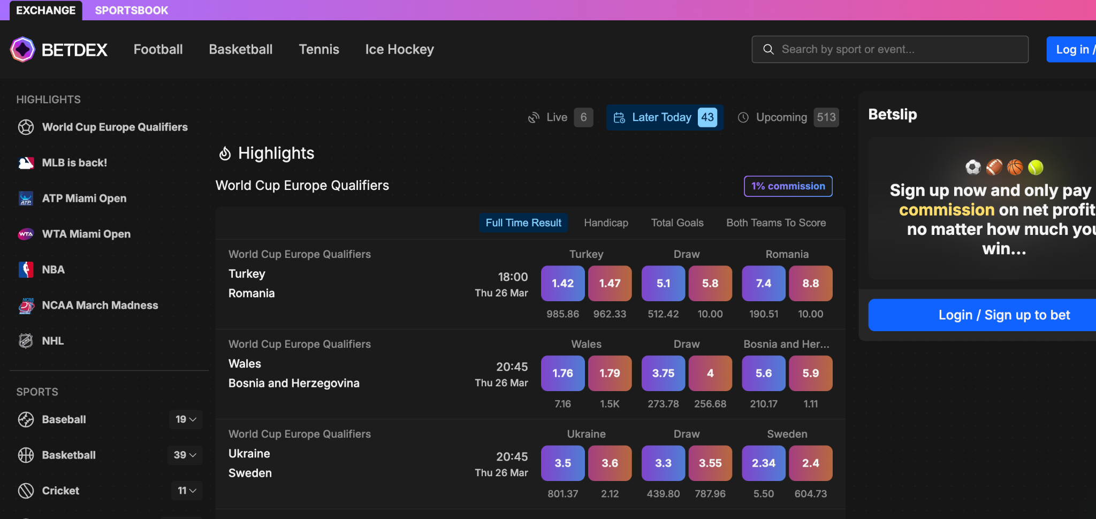Click the Log in button

[x=1071, y=49]
